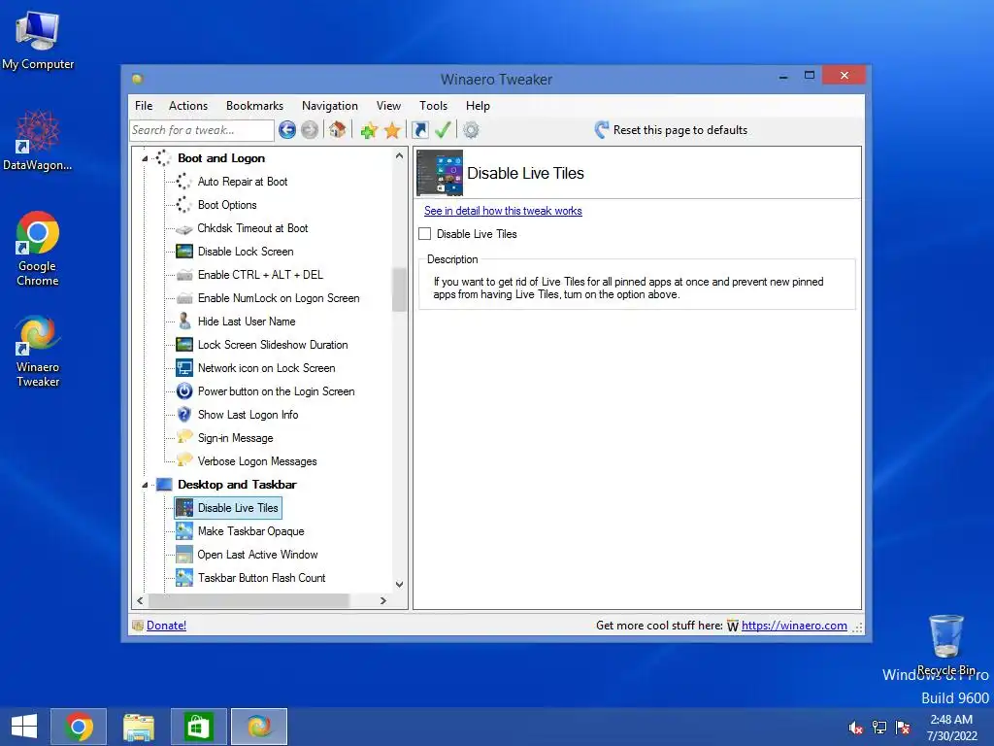The image size is (994, 746).
Task: Click the Reset page blue arrow icon
Action: [602, 130]
